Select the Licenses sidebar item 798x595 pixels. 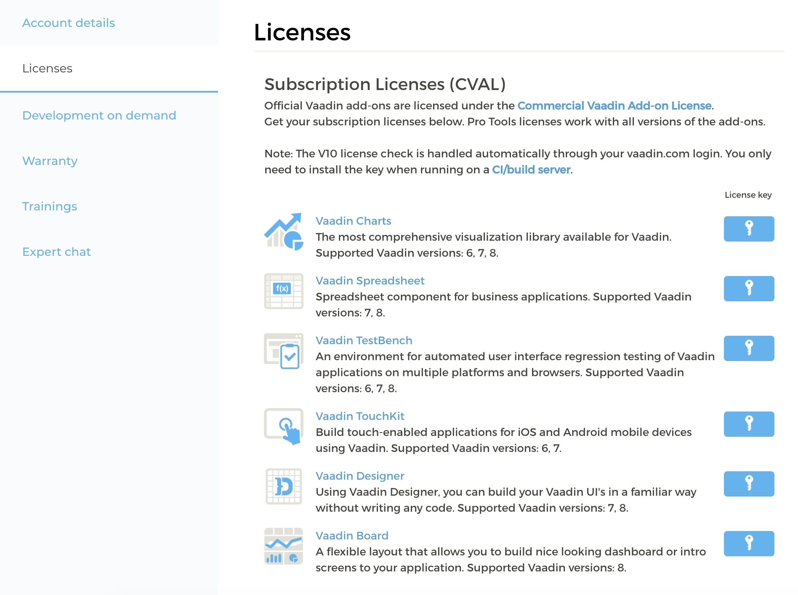(109, 68)
